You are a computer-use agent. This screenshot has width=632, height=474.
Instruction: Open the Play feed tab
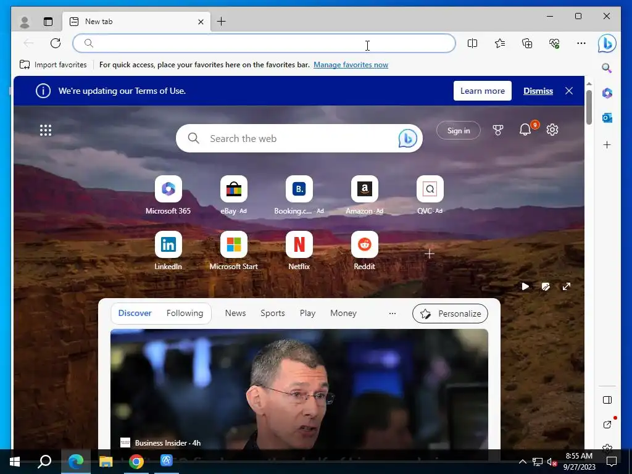307,313
